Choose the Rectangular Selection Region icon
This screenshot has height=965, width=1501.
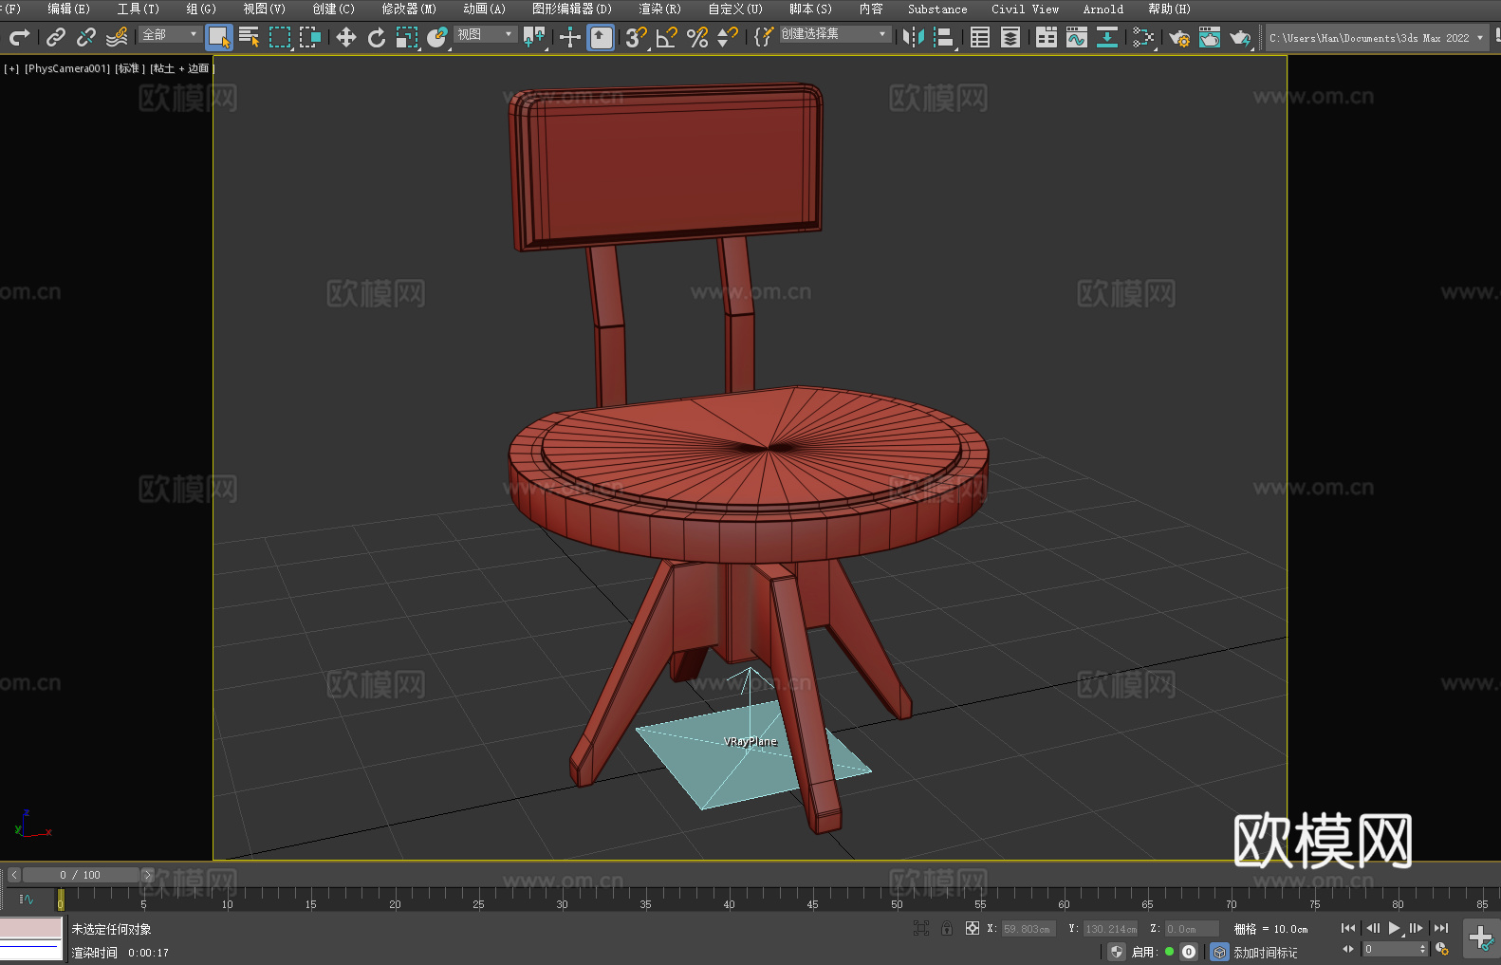click(280, 37)
